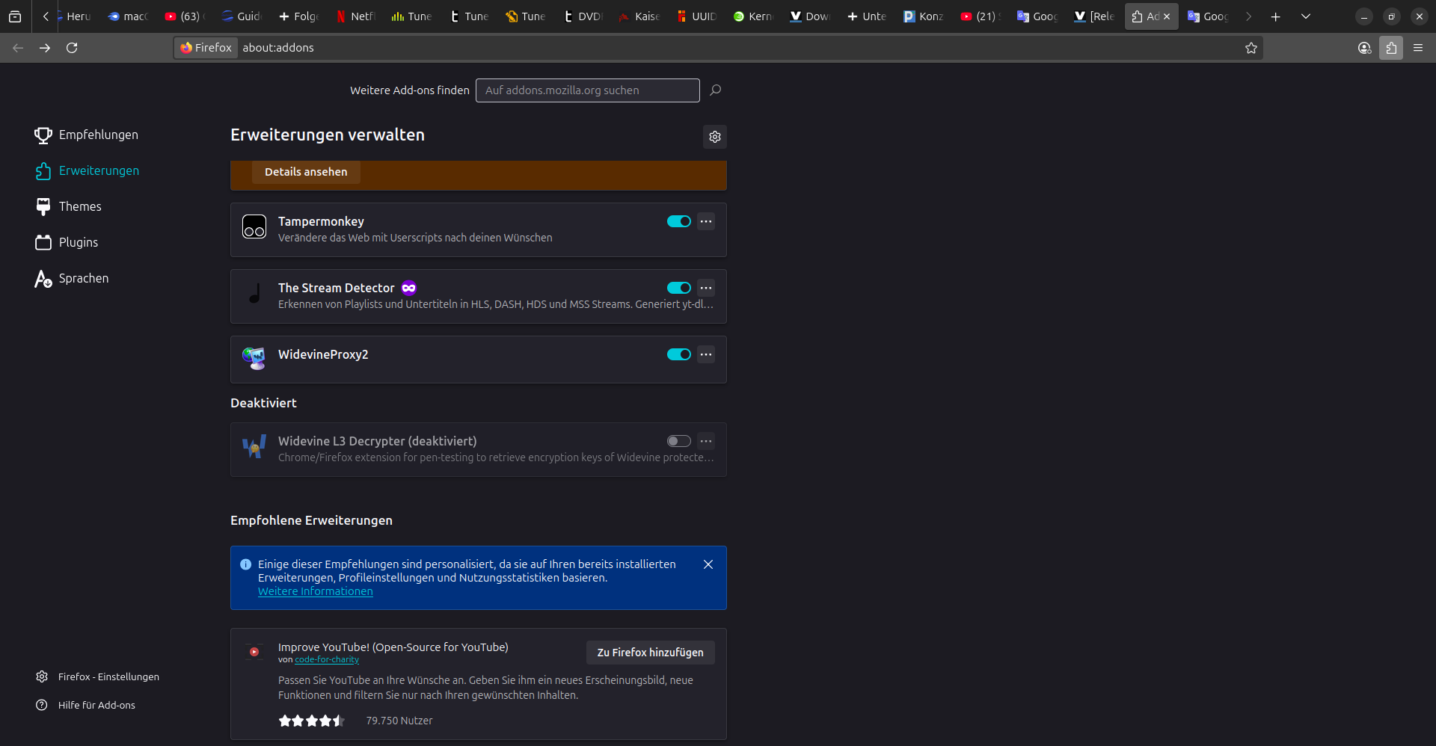1436x746 pixels.
Task: Switch to the Plugins category
Action: (x=67, y=242)
